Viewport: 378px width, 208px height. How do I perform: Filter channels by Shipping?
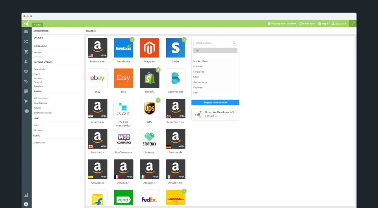tap(198, 72)
